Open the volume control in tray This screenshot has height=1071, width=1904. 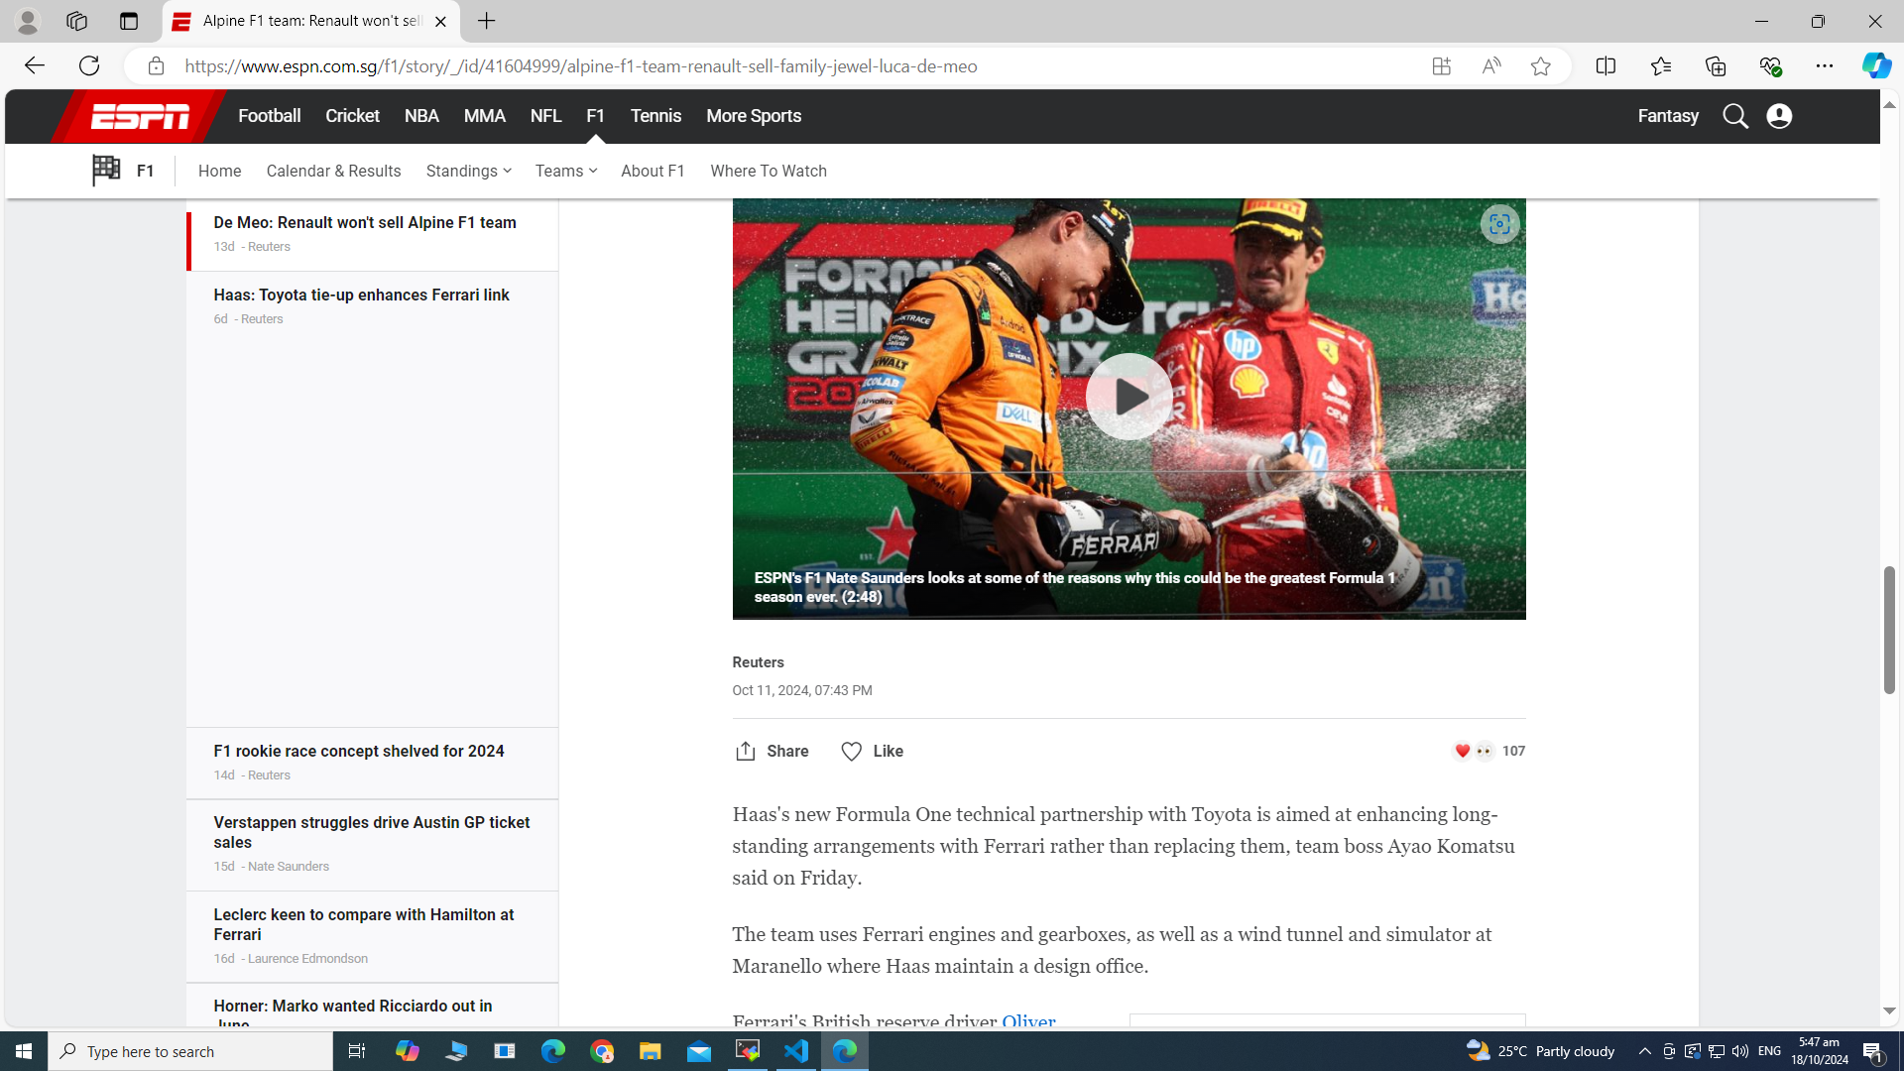pos(1740,1051)
